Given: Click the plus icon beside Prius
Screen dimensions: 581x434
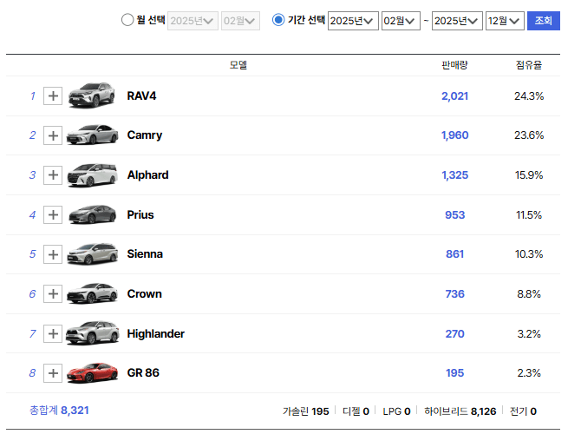Looking at the screenshot, I should click(x=53, y=215).
